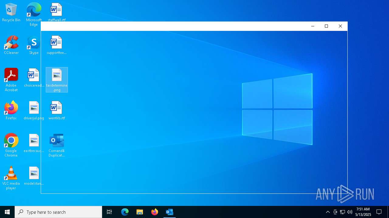The width and height of the screenshot is (389, 218).
Task: Select the Comandă Duplicat Outlook file
Action: click(57, 145)
